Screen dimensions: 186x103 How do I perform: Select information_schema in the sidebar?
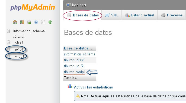pos(29,31)
